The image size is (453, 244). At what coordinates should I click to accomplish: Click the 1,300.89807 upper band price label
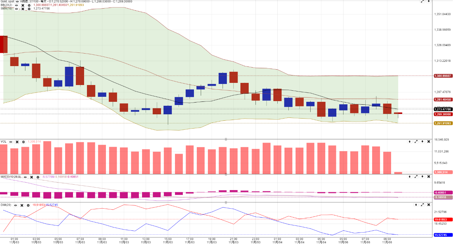pyautogui.click(x=443, y=76)
